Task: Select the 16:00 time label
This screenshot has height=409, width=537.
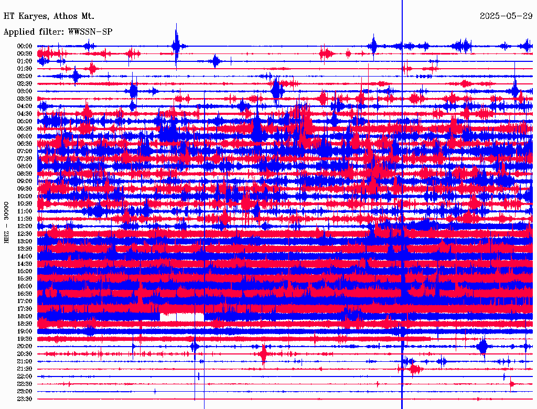Action: pos(25,286)
